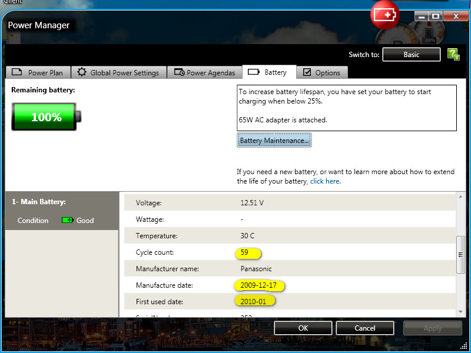The image size is (471, 353).
Task: Select the 1- Main Battery entry
Action: (39, 202)
